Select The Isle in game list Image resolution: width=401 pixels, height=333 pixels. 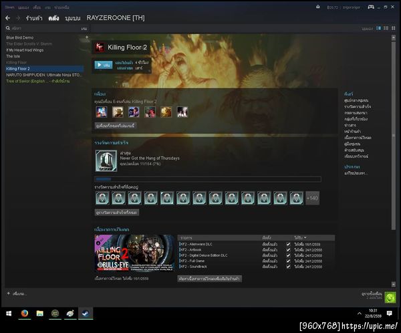pos(13,56)
